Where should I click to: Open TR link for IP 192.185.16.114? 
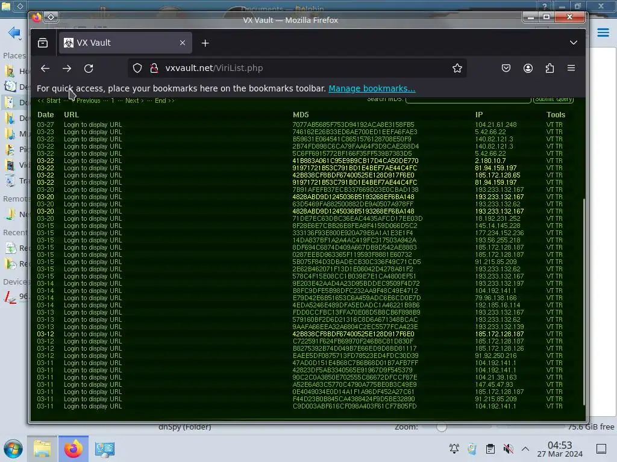(x=559, y=305)
